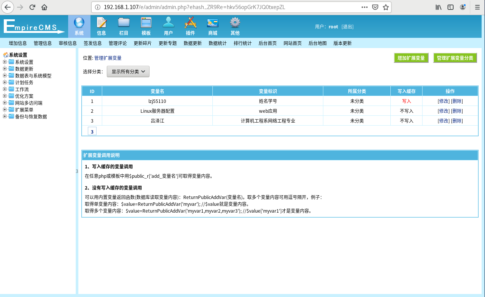This screenshot has width=485, height=297.
Task: Expand the 扩展菜单 tree node
Action: [5, 110]
